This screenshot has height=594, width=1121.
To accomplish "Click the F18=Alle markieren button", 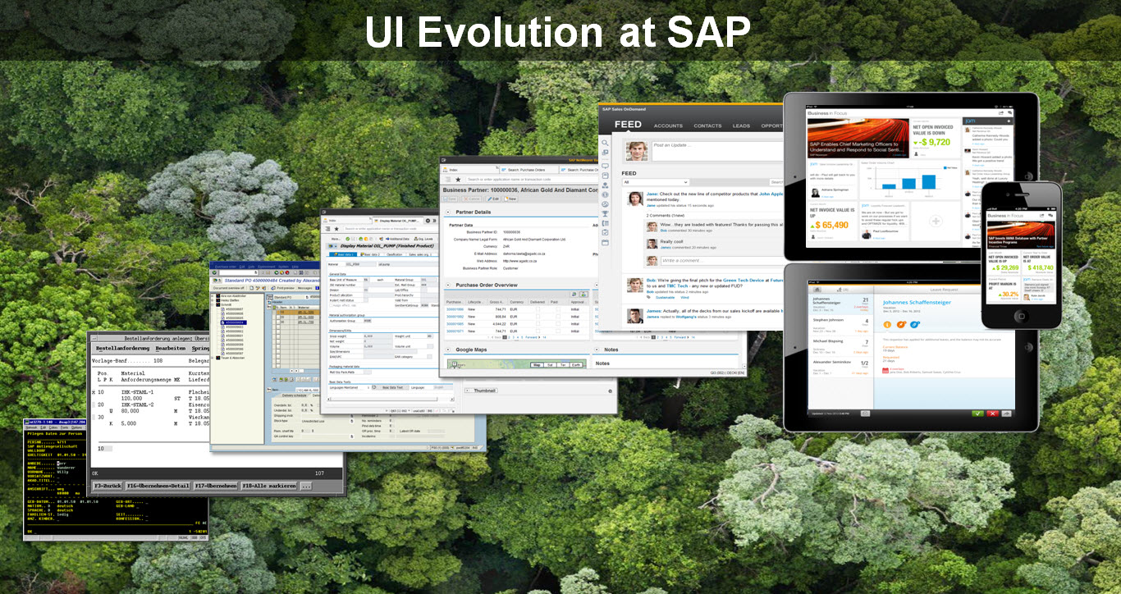I will (269, 486).
